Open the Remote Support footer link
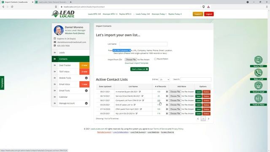270x152 pixels. [x=104, y=132]
